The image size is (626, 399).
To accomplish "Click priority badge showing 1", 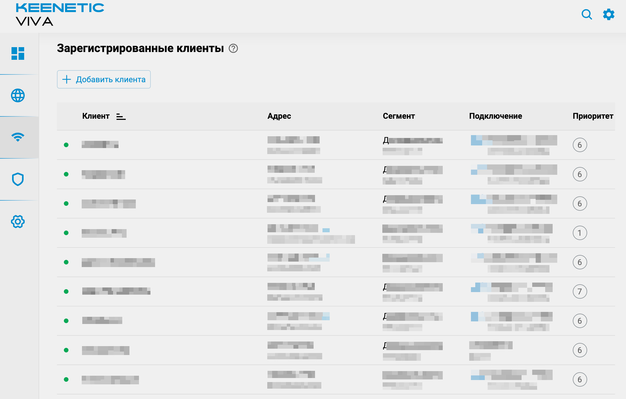I will coord(580,233).
